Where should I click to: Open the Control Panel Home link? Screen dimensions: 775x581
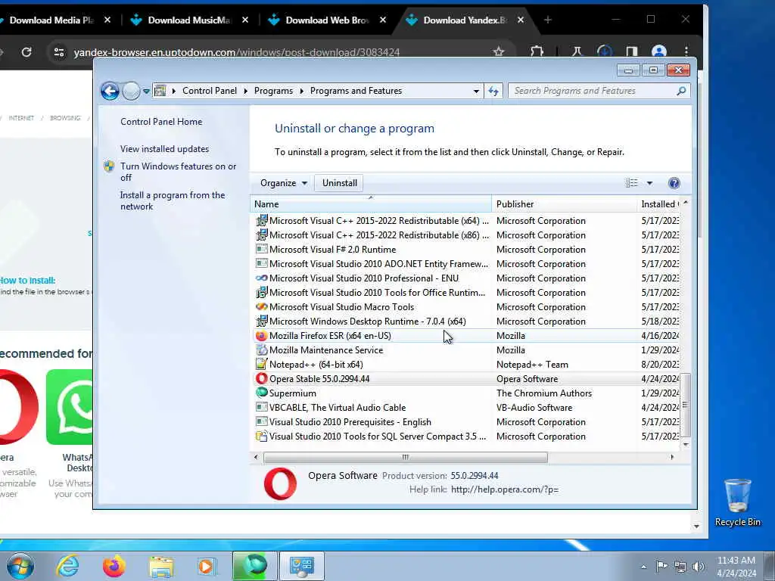pos(161,122)
